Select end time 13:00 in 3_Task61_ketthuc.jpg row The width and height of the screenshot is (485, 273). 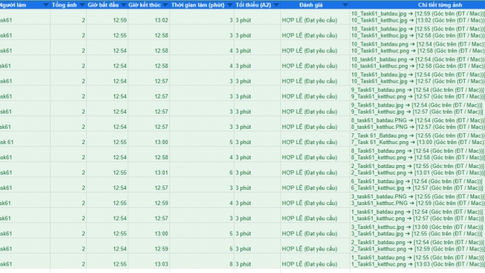click(x=149, y=230)
